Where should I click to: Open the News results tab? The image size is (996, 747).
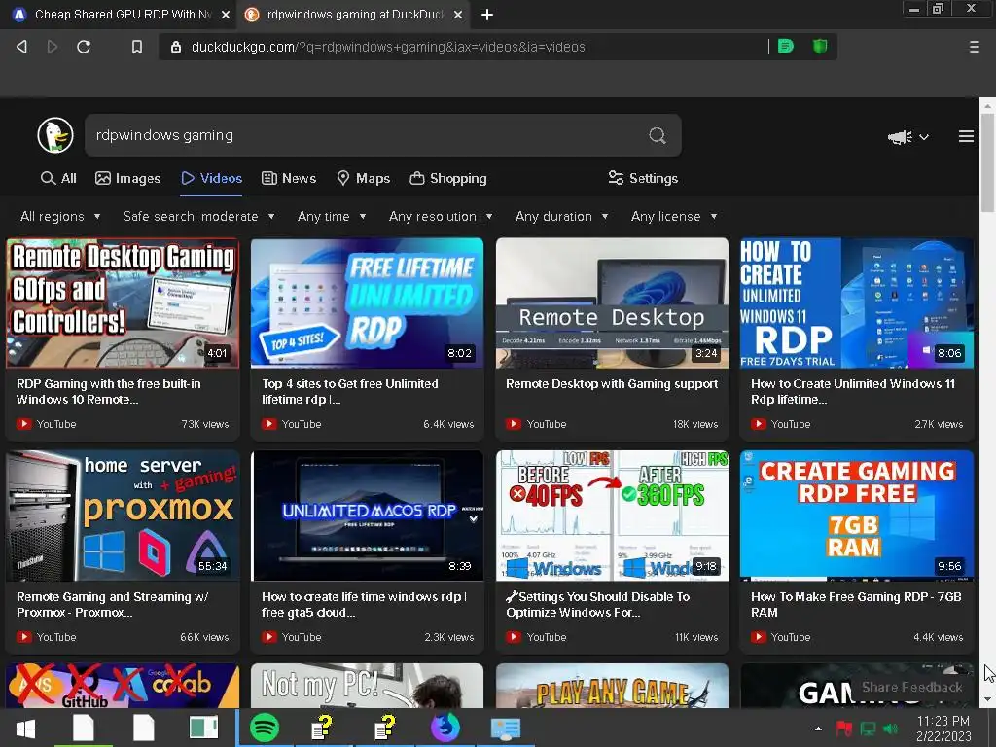289,179
